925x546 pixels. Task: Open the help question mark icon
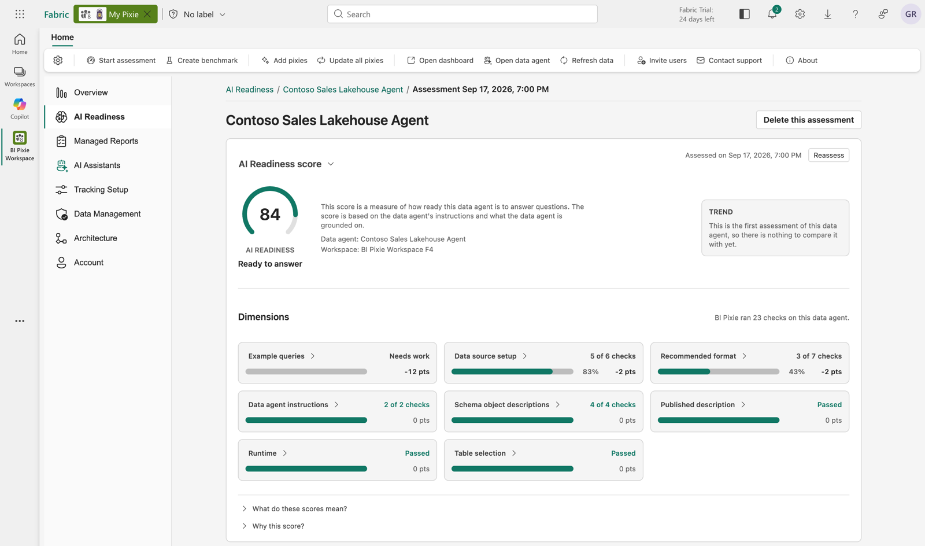pyautogui.click(x=856, y=14)
